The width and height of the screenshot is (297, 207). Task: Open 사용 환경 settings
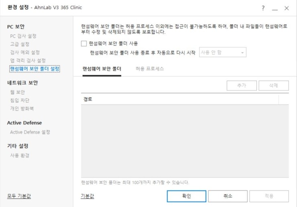coord(20,156)
